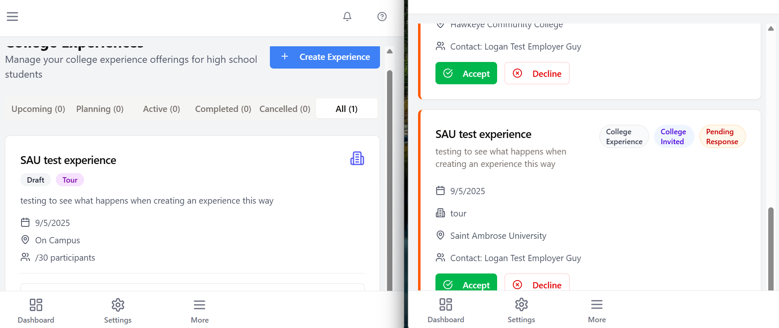Accept the Hawkeye Community College invitation

466,74
